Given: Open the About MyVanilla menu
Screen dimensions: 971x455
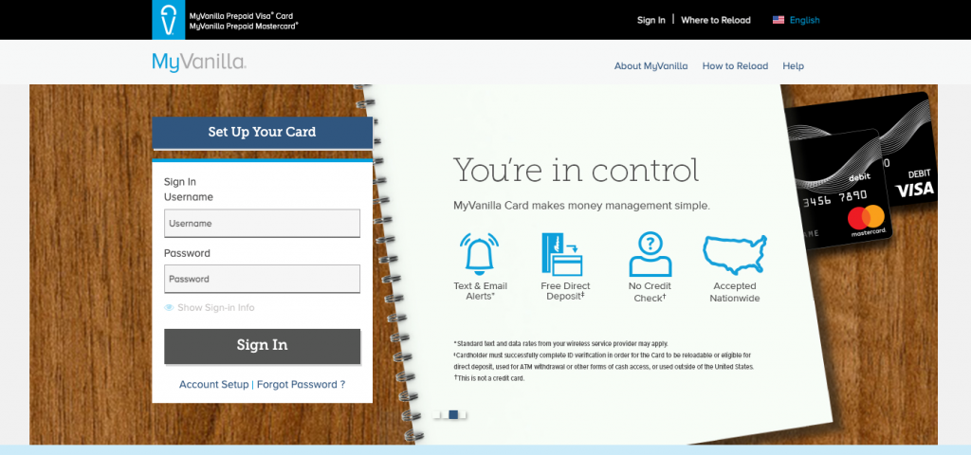Looking at the screenshot, I should [x=650, y=66].
